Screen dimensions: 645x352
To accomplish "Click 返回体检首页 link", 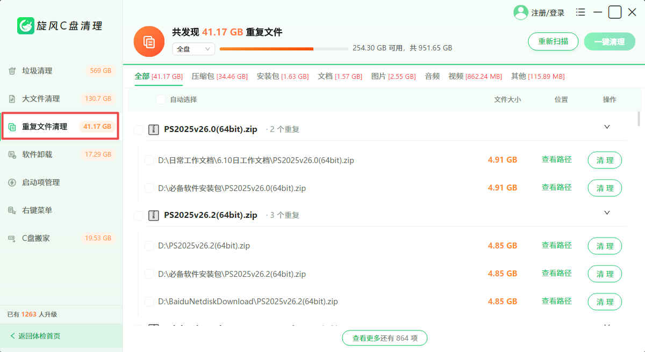I will pyautogui.click(x=35, y=336).
